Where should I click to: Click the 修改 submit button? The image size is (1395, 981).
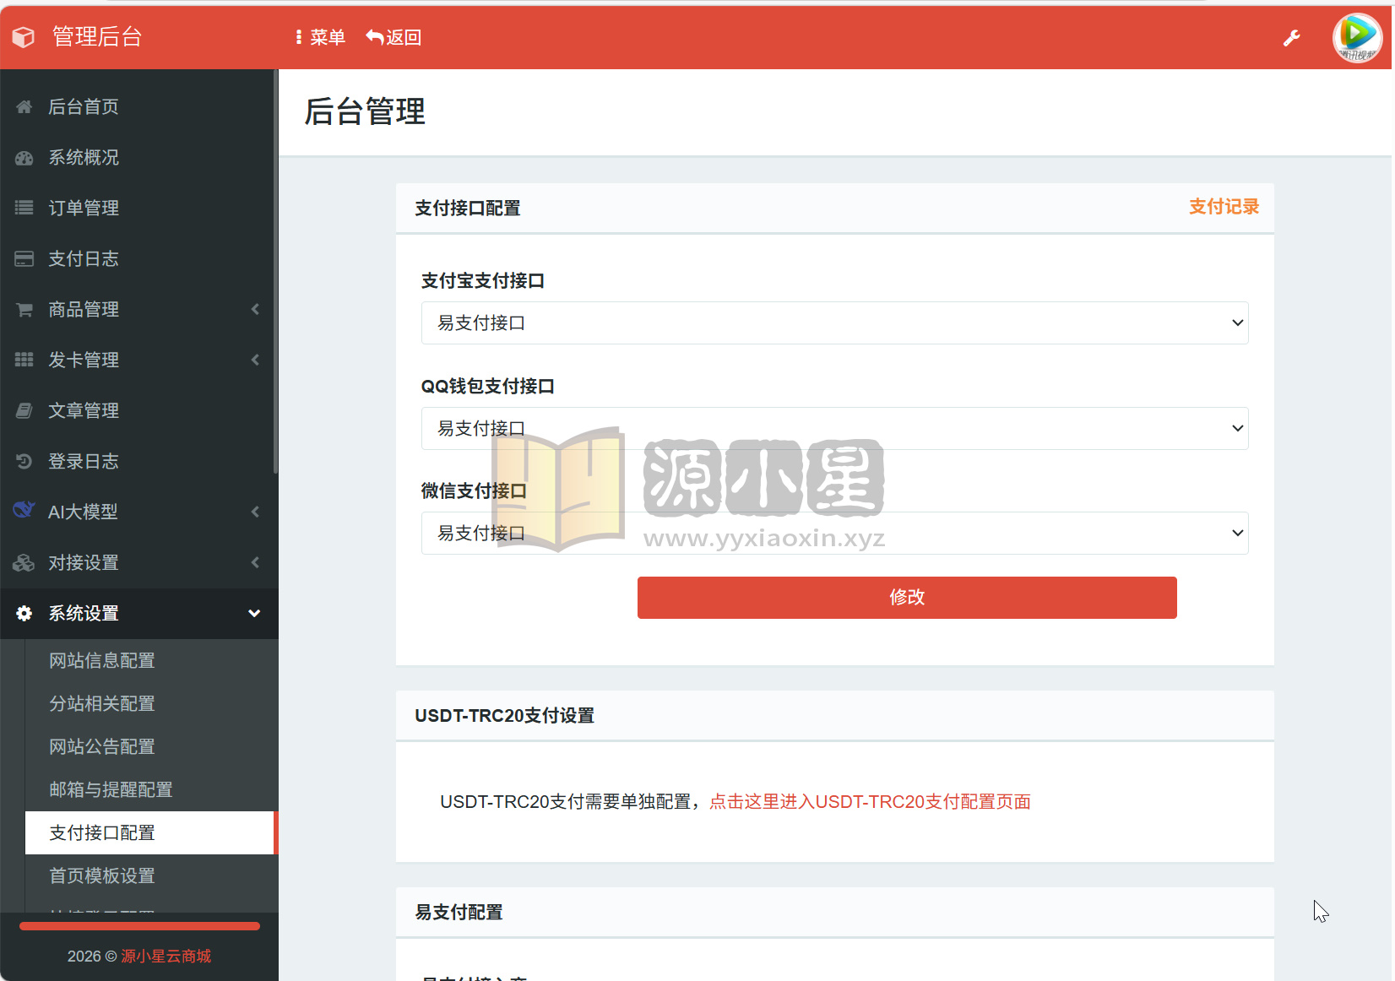point(906,597)
